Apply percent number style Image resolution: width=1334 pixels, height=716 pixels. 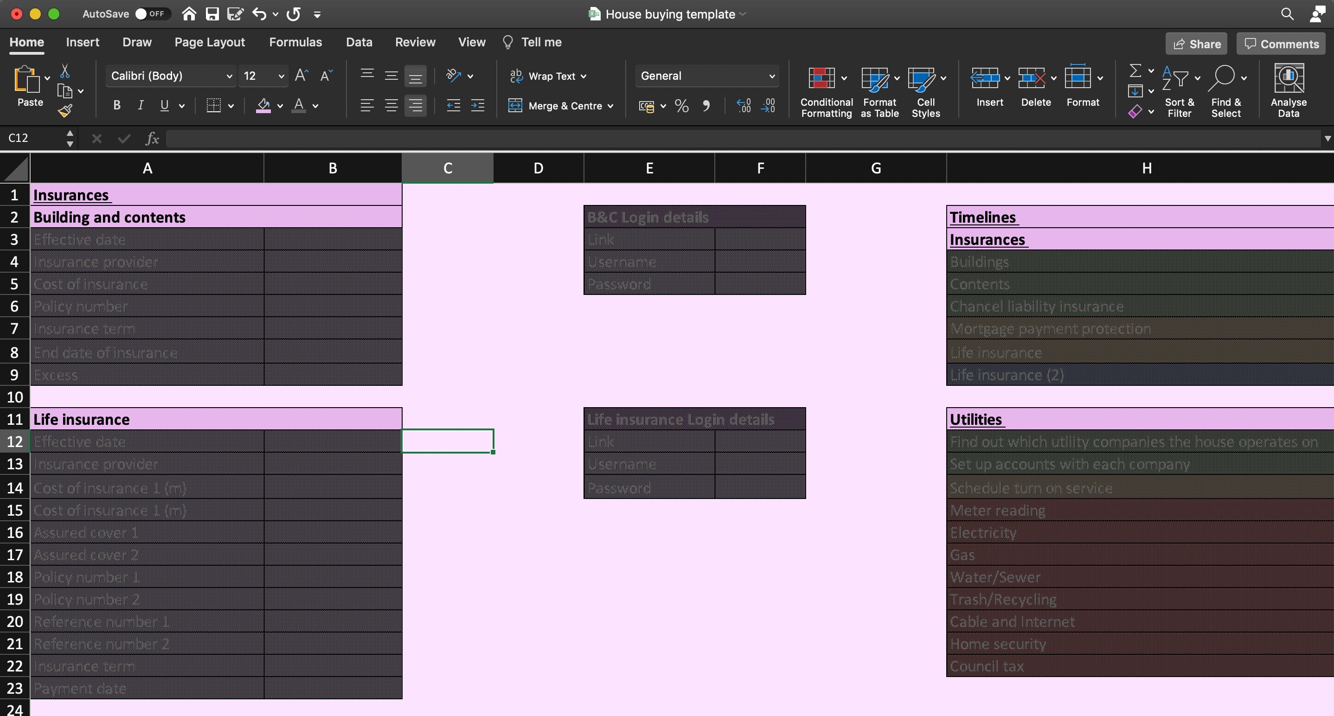[681, 106]
